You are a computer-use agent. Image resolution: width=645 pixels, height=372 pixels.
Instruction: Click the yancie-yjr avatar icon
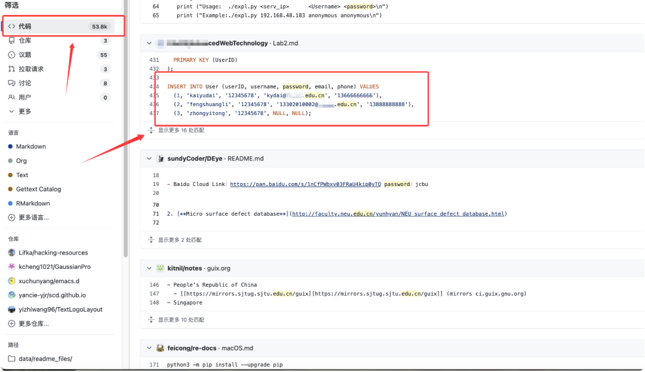(11, 295)
